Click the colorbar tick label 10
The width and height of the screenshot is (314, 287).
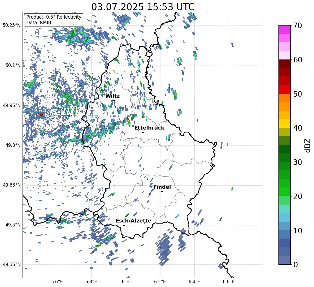pyautogui.click(x=298, y=230)
